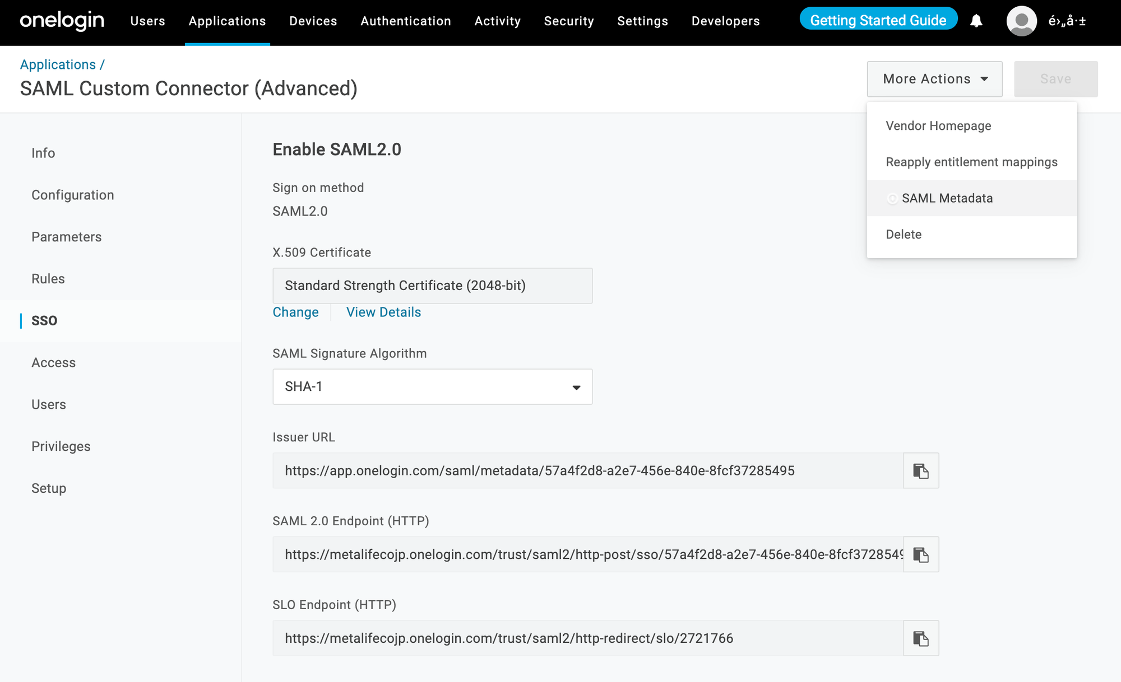This screenshot has width=1121, height=682.
Task: Click the Change certificate link
Action: pyautogui.click(x=295, y=312)
